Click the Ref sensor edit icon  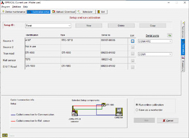point(133,61)
